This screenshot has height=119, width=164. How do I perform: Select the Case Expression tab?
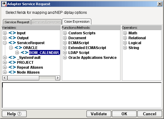click(77, 21)
